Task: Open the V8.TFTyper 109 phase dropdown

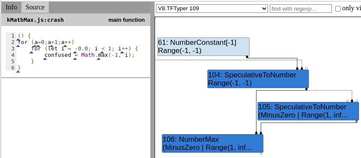Action: pyautogui.click(x=212, y=9)
